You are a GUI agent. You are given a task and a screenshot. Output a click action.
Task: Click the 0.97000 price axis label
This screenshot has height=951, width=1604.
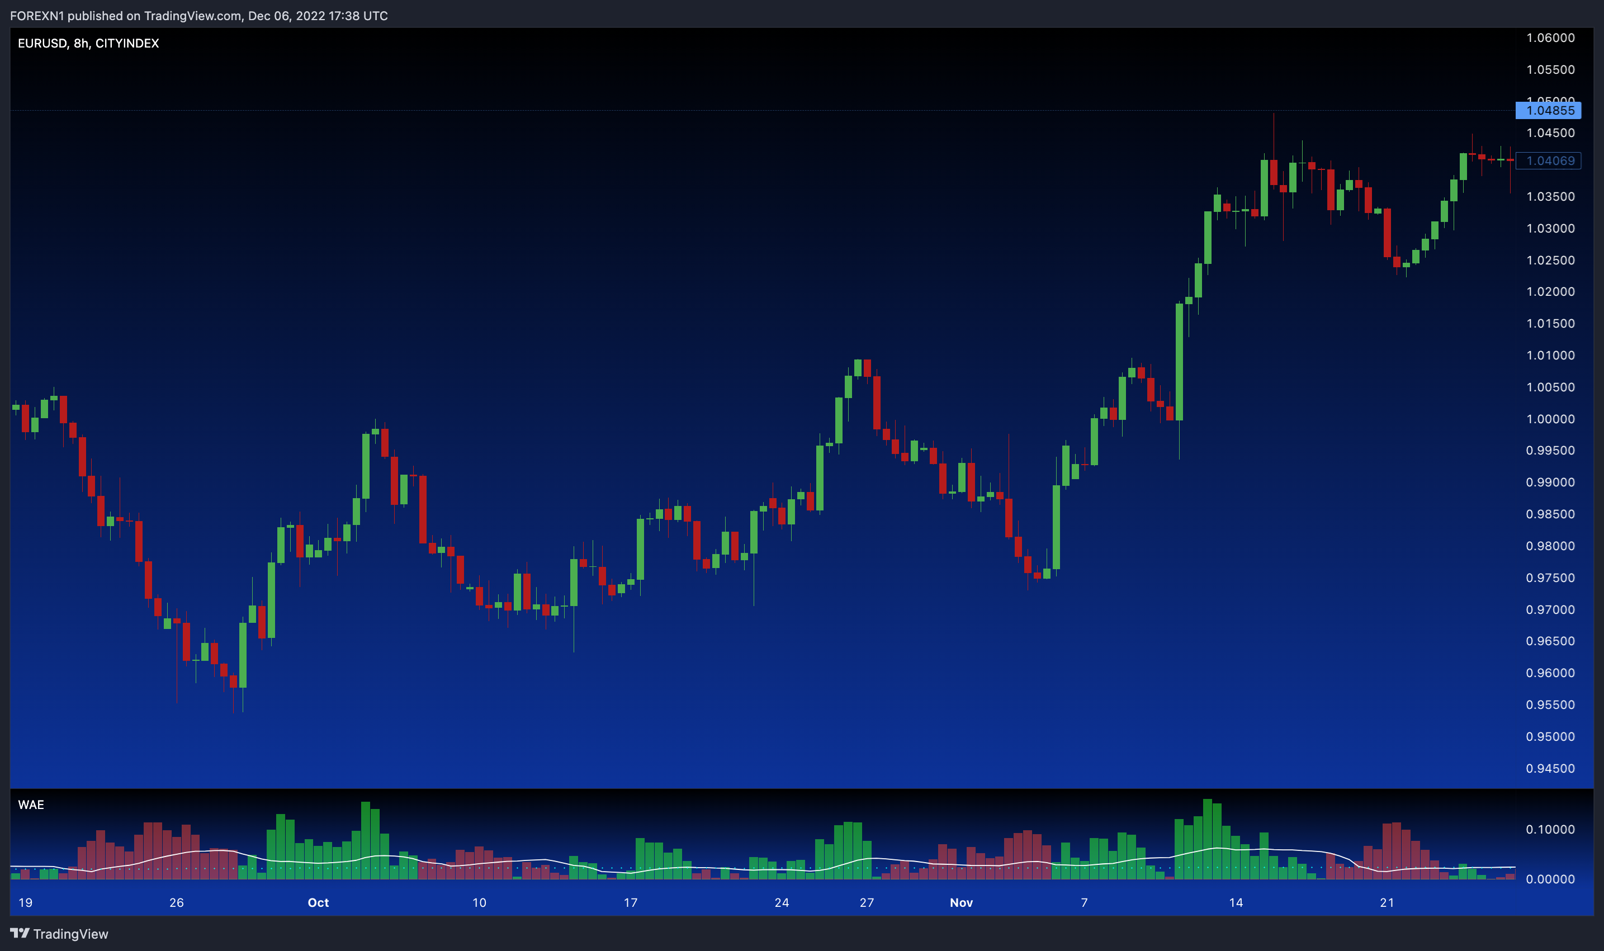click(1550, 609)
